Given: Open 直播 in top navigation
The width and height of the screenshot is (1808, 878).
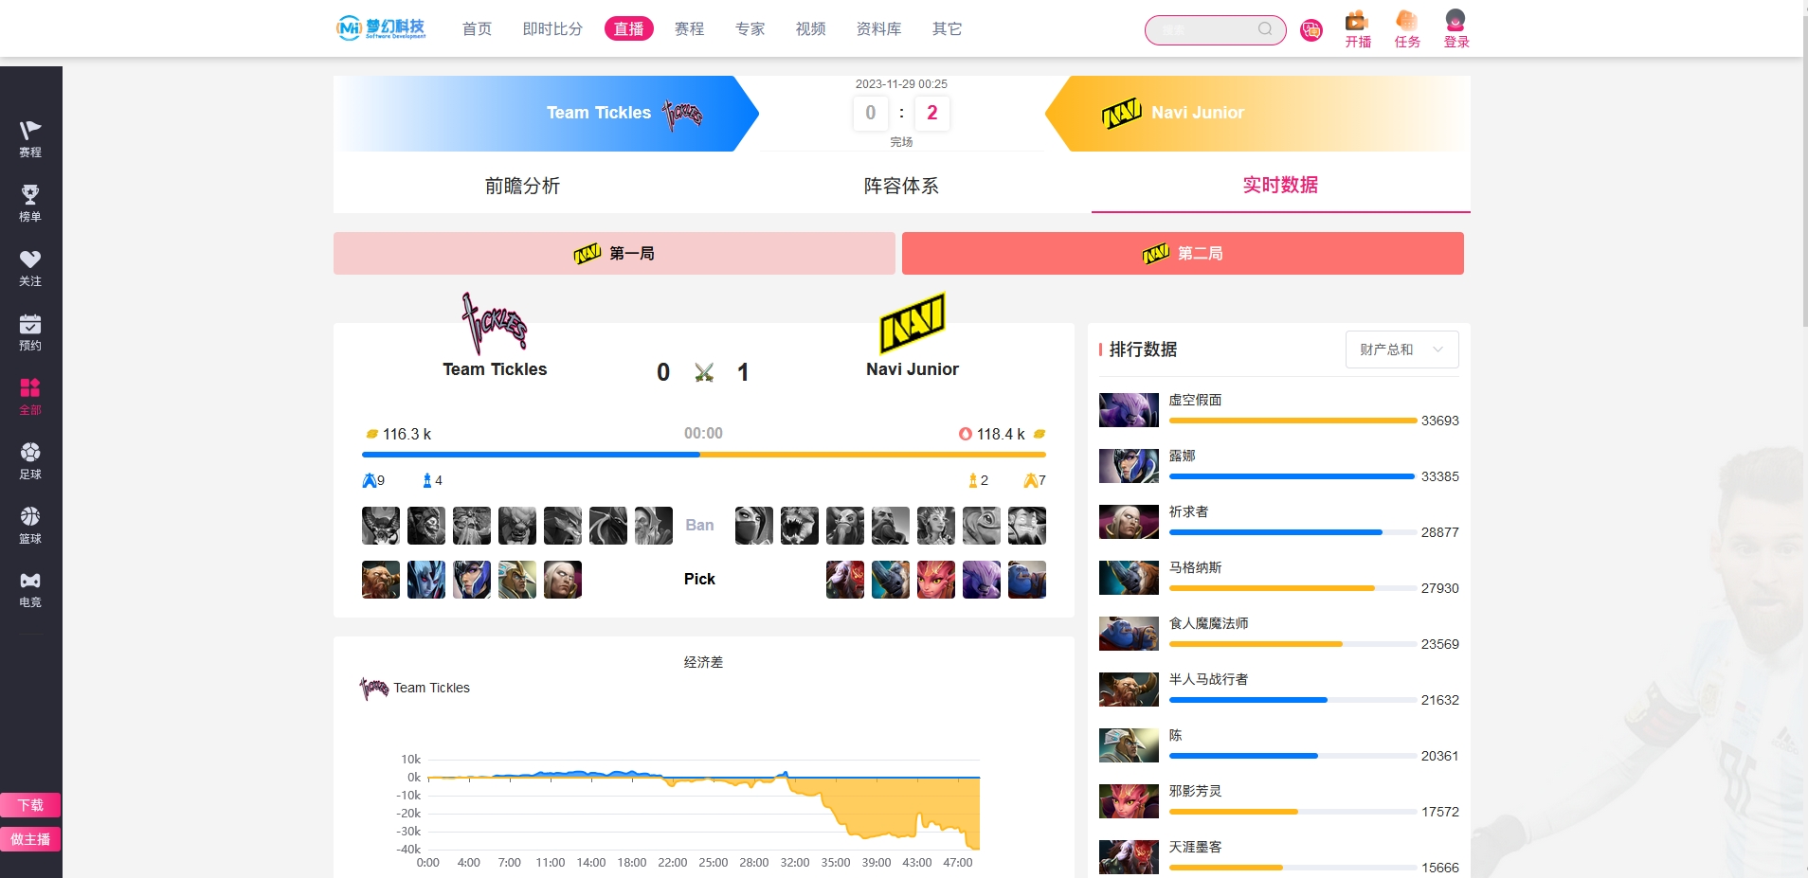Looking at the screenshot, I should tap(629, 29).
